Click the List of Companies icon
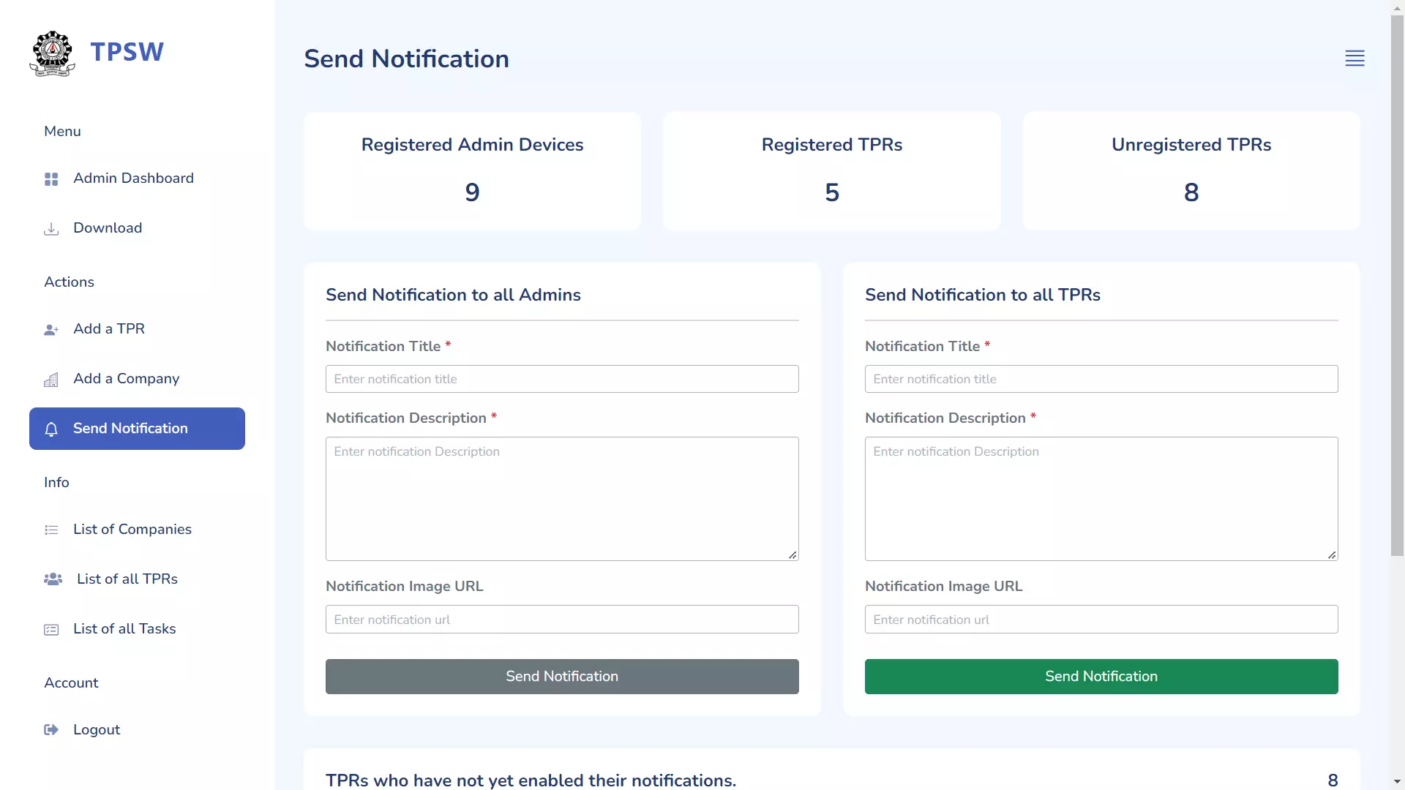Viewport: 1405px width, 790px height. (x=50, y=530)
